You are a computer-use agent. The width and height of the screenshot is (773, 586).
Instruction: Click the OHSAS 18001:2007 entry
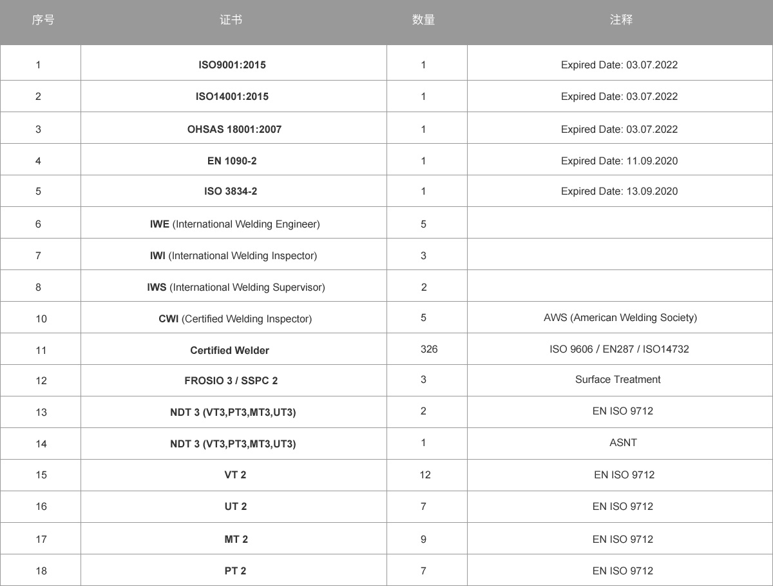tap(234, 129)
